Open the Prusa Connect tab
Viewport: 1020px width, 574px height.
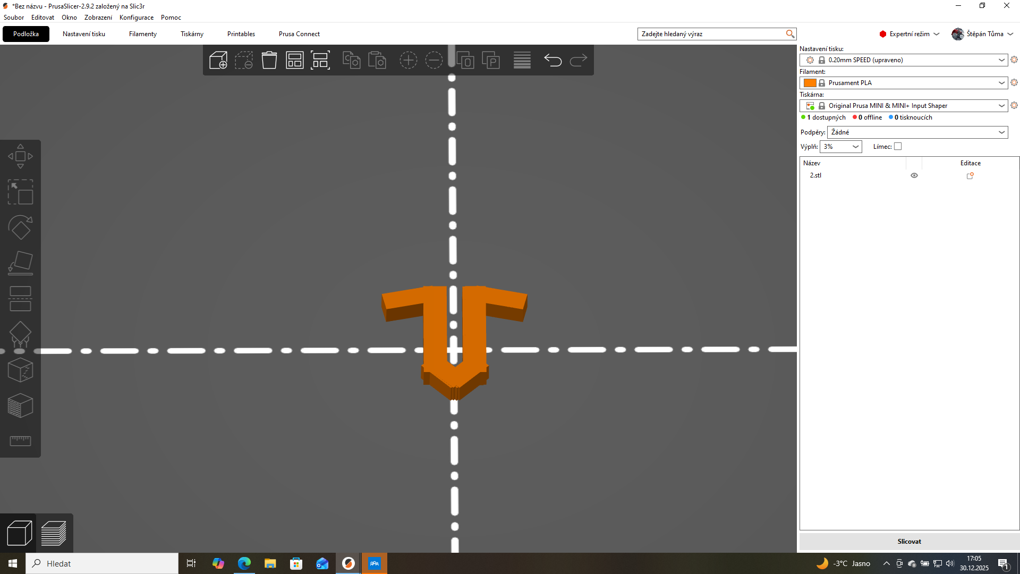(299, 34)
